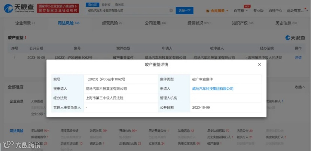Switch to the 经营状况 tab
The height and width of the screenshot is (151, 311).
click(x=199, y=23)
